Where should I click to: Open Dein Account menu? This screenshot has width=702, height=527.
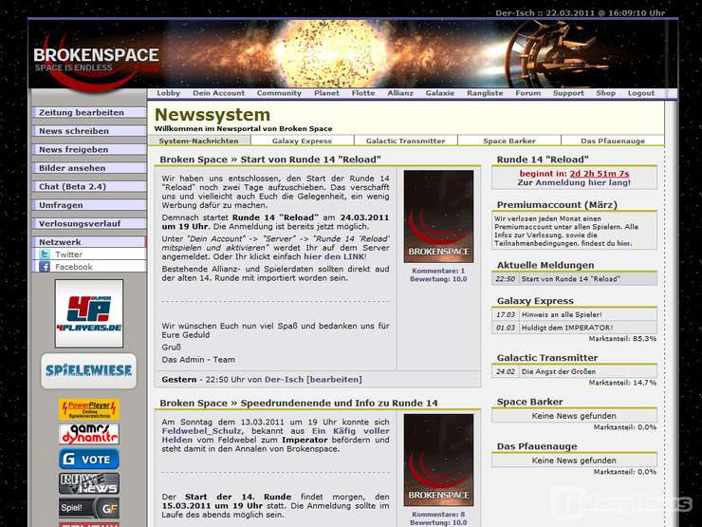coord(218,93)
